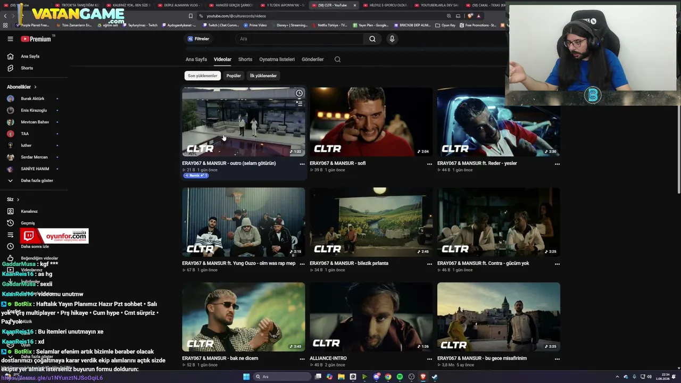The image size is (681, 383).
Task: Open the Ana Sayfa home icon in sidebar
Action: pos(10,56)
